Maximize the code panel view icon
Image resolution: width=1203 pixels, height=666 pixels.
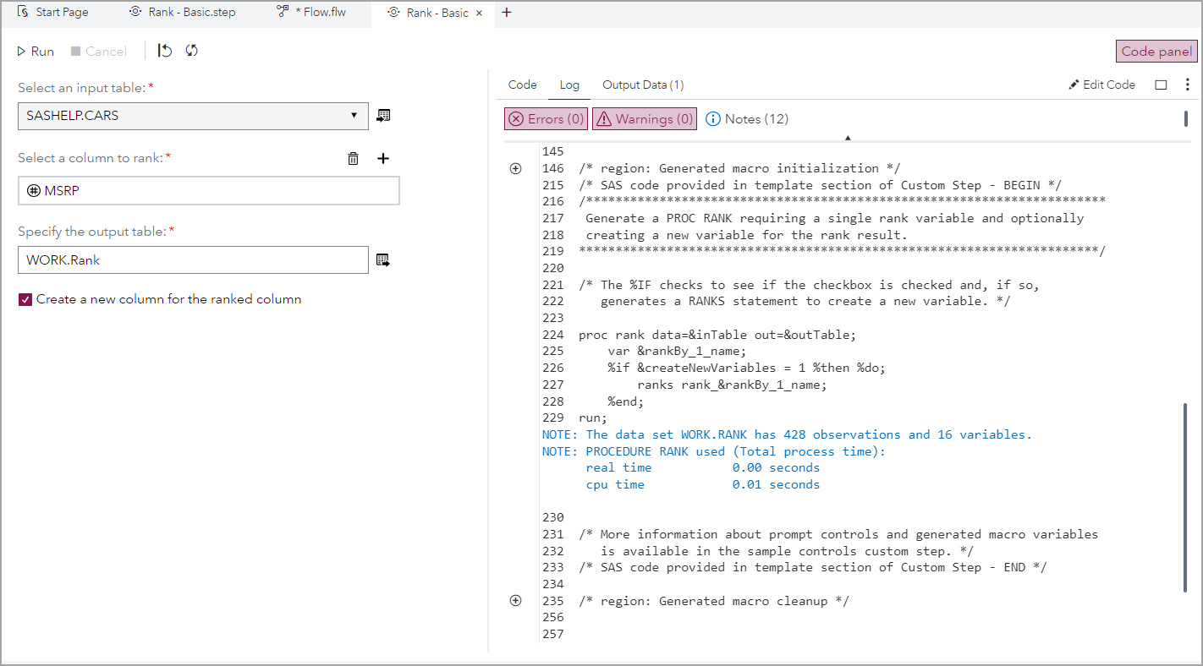(1161, 85)
